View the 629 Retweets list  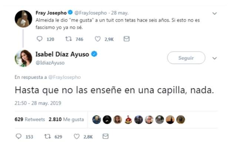click(x=30, y=120)
